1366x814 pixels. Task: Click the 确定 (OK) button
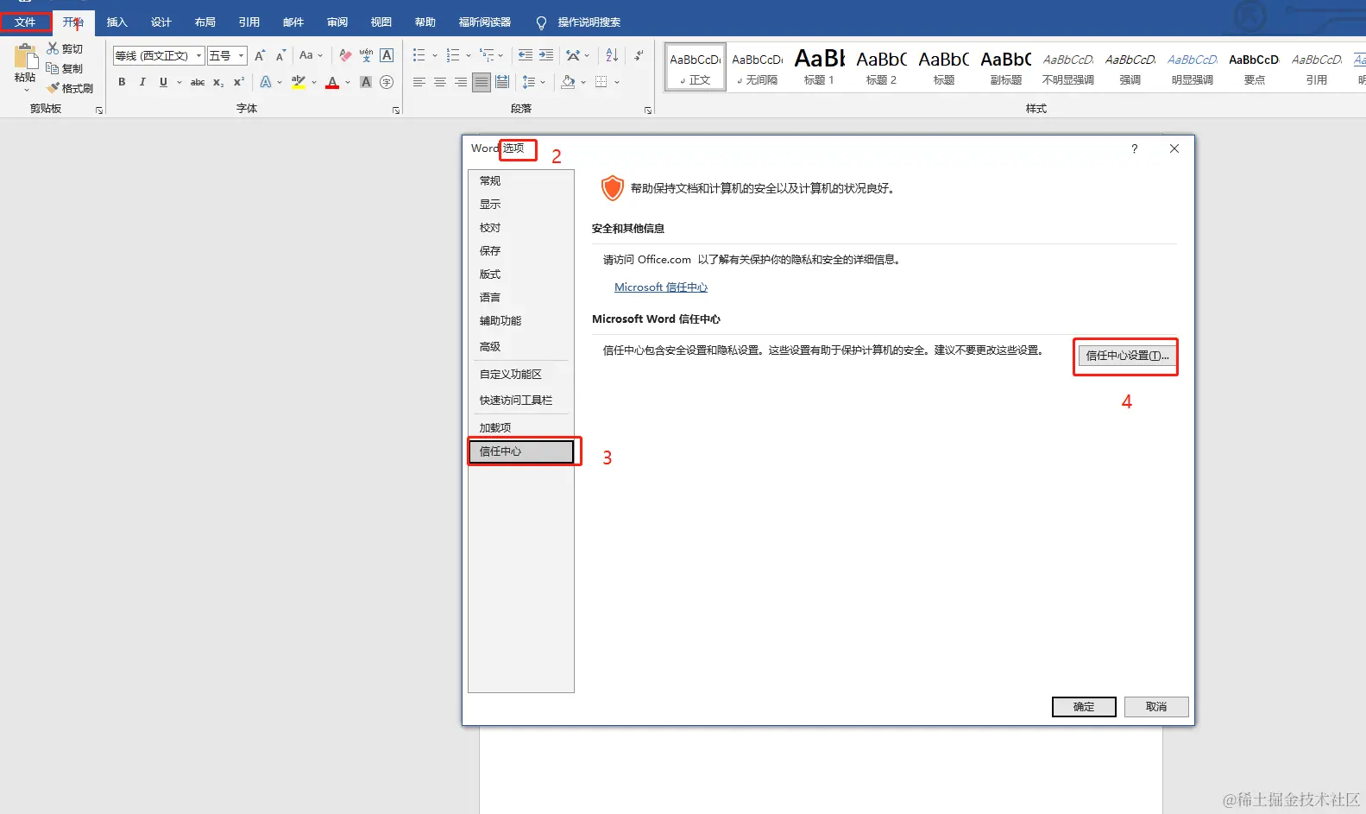tap(1084, 707)
